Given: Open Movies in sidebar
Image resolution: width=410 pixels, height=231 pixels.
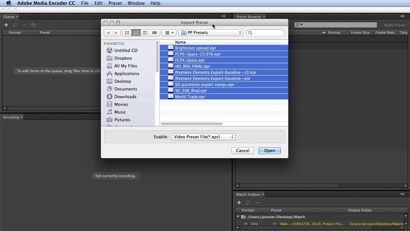Looking at the screenshot, I should 121,104.
